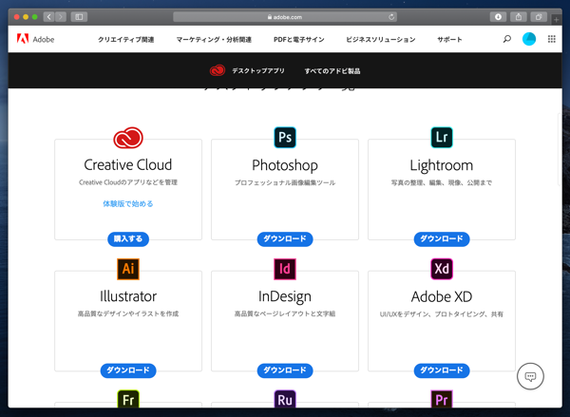570x417 pixels.
Task: Click 体験版で始める link on Creative Cloud
Action: pyautogui.click(x=128, y=203)
